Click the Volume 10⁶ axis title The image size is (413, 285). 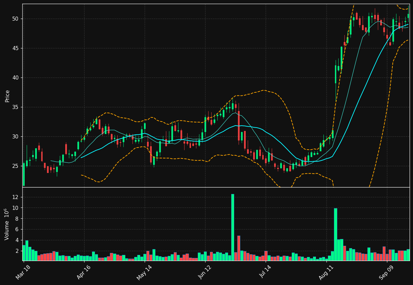[7, 224]
